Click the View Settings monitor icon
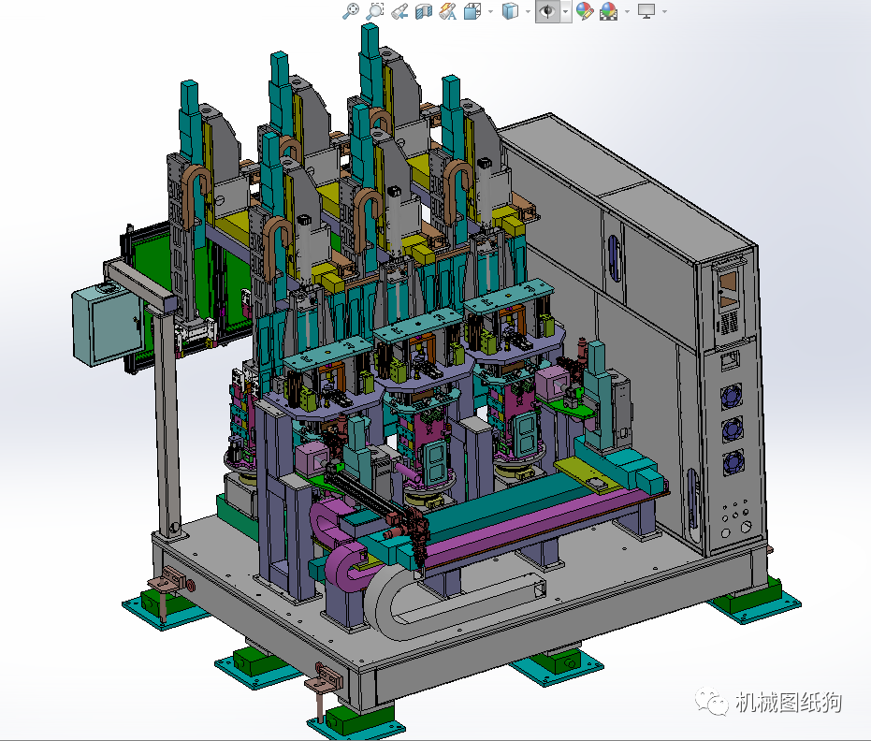The width and height of the screenshot is (871, 741). [x=646, y=11]
